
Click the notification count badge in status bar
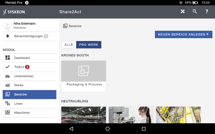point(27,3)
